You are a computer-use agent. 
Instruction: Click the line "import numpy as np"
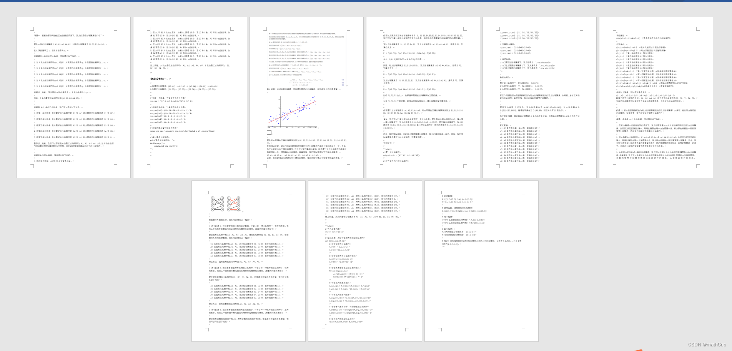click(x=334, y=232)
